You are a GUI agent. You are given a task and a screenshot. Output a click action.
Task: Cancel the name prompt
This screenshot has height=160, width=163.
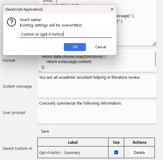coord(101,47)
